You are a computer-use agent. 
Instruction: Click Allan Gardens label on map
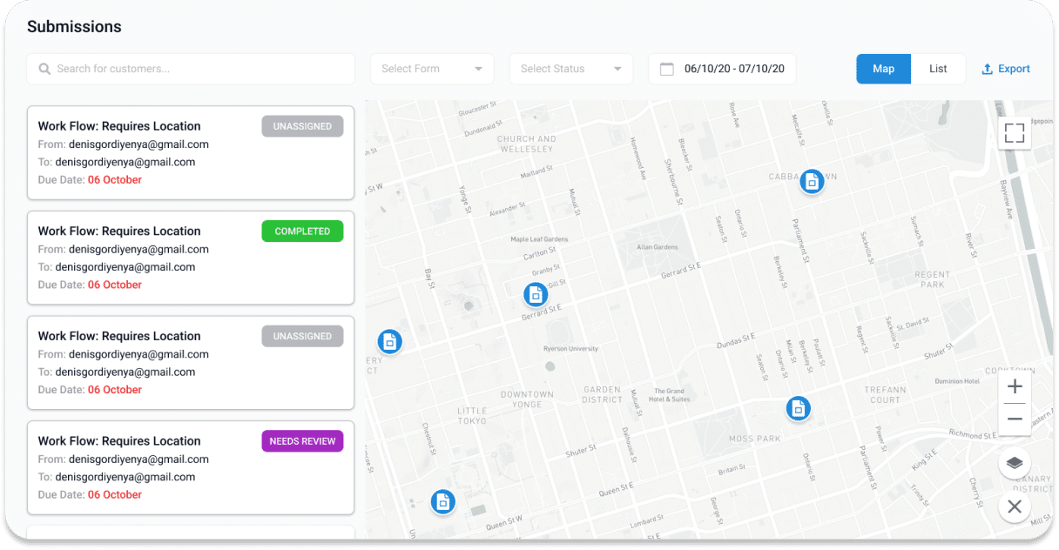(x=658, y=247)
